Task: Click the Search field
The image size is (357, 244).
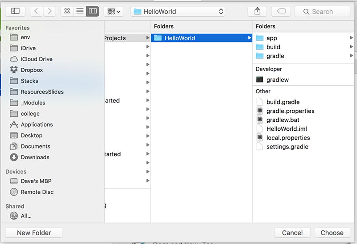Action: point(323,12)
